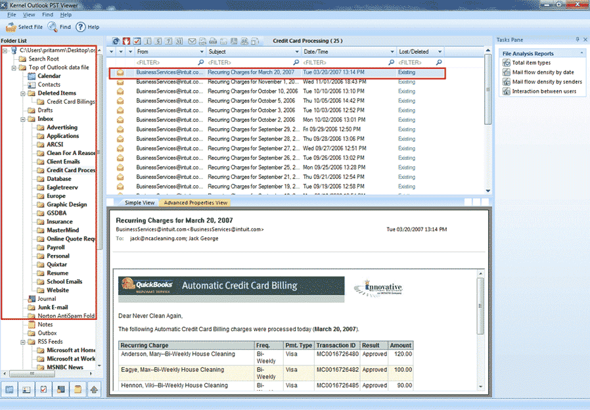This screenshot has height=410, width=590.
Task: Open the View menu
Action: click(x=29, y=14)
